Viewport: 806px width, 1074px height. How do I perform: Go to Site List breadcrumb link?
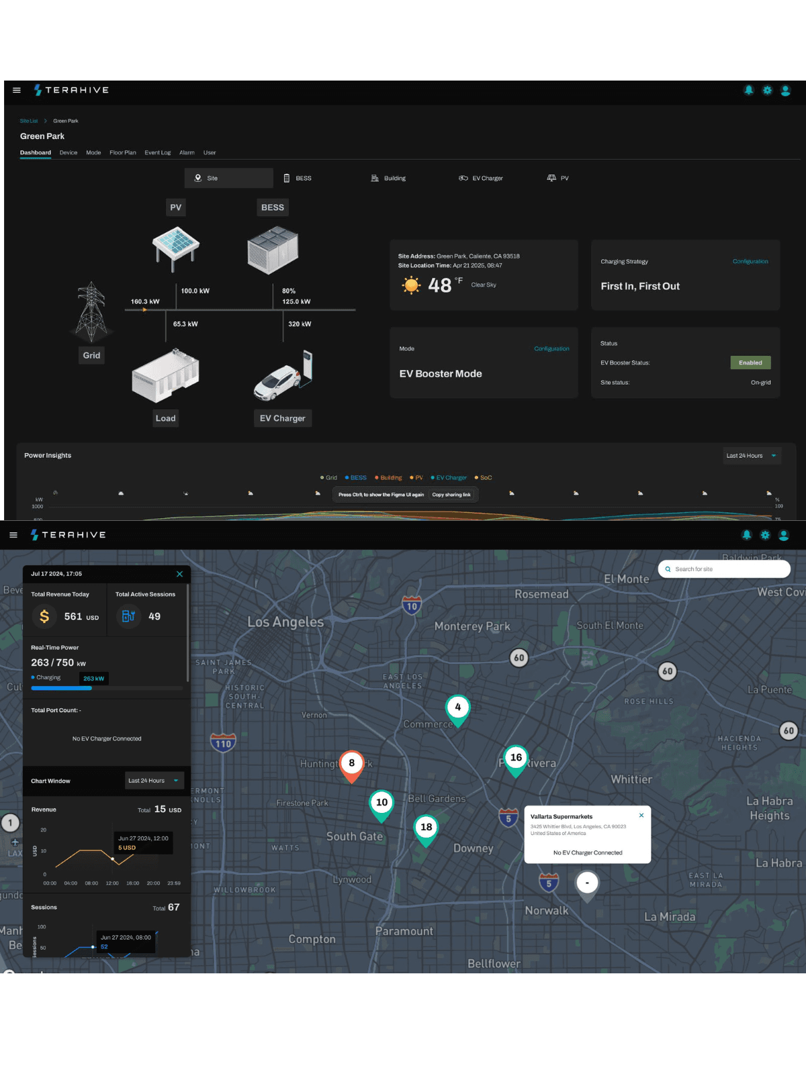point(29,121)
